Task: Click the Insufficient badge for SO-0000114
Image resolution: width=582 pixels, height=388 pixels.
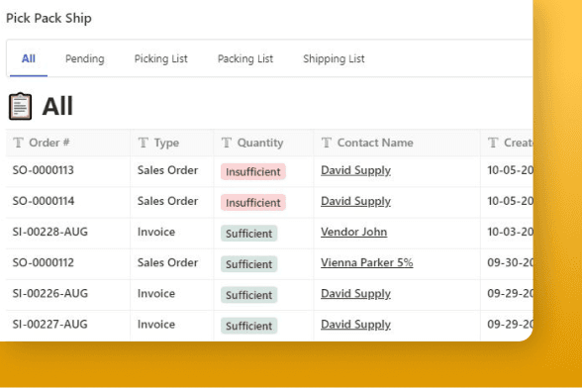Action: [x=253, y=203]
